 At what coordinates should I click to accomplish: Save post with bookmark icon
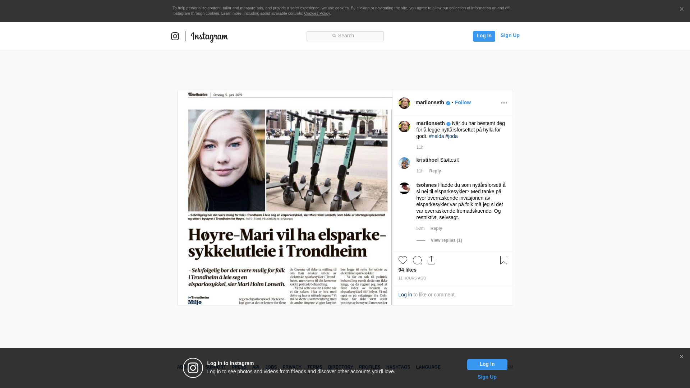pos(503,260)
